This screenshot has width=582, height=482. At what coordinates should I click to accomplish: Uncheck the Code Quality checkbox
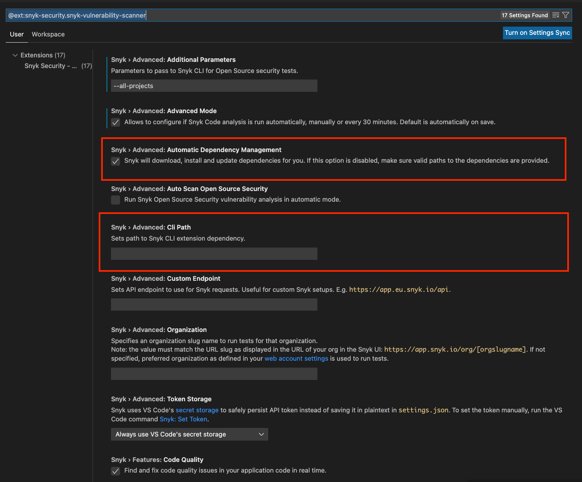pos(115,471)
